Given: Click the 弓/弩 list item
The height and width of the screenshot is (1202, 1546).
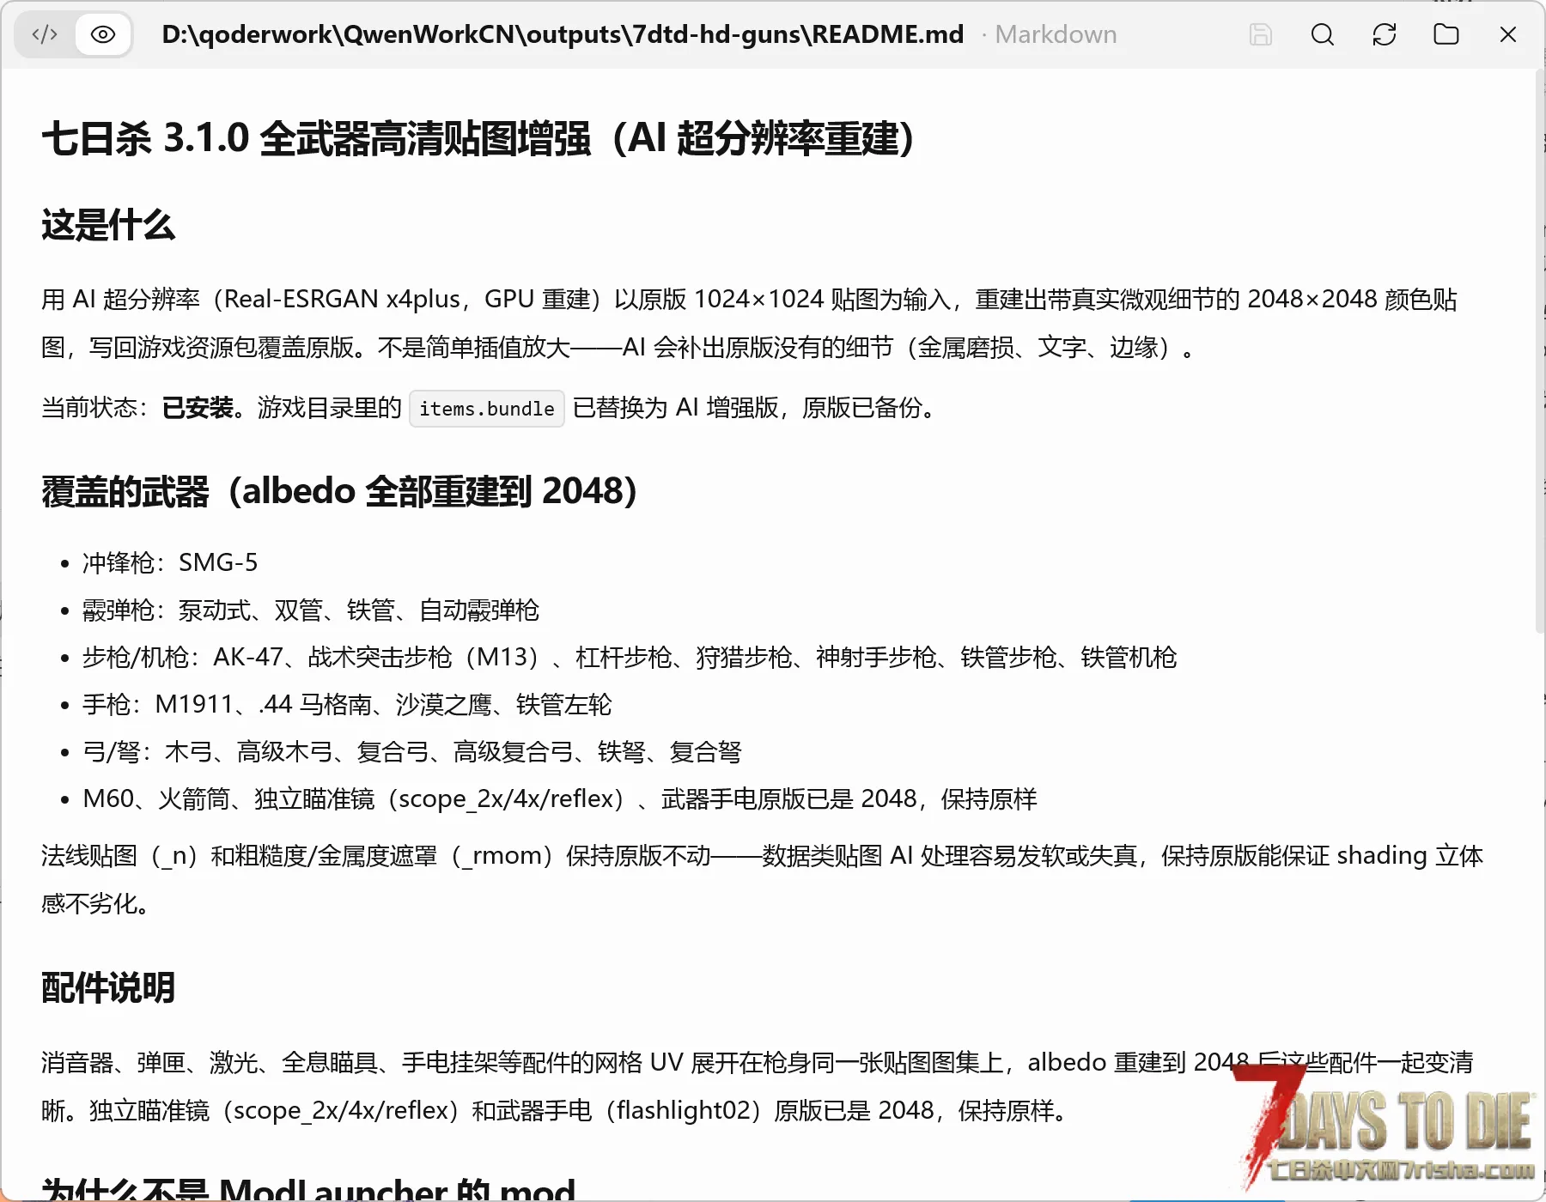Looking at the screenshot, I should point(412,752).
